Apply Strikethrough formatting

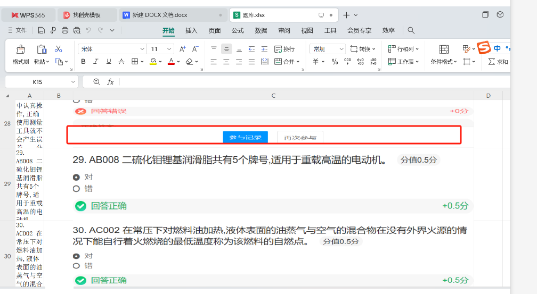121,62
